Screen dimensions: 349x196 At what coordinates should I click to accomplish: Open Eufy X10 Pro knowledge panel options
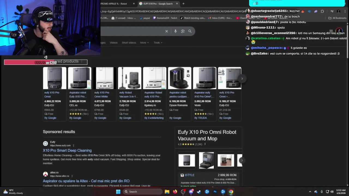pyautogui.click(x=205, y=144)
